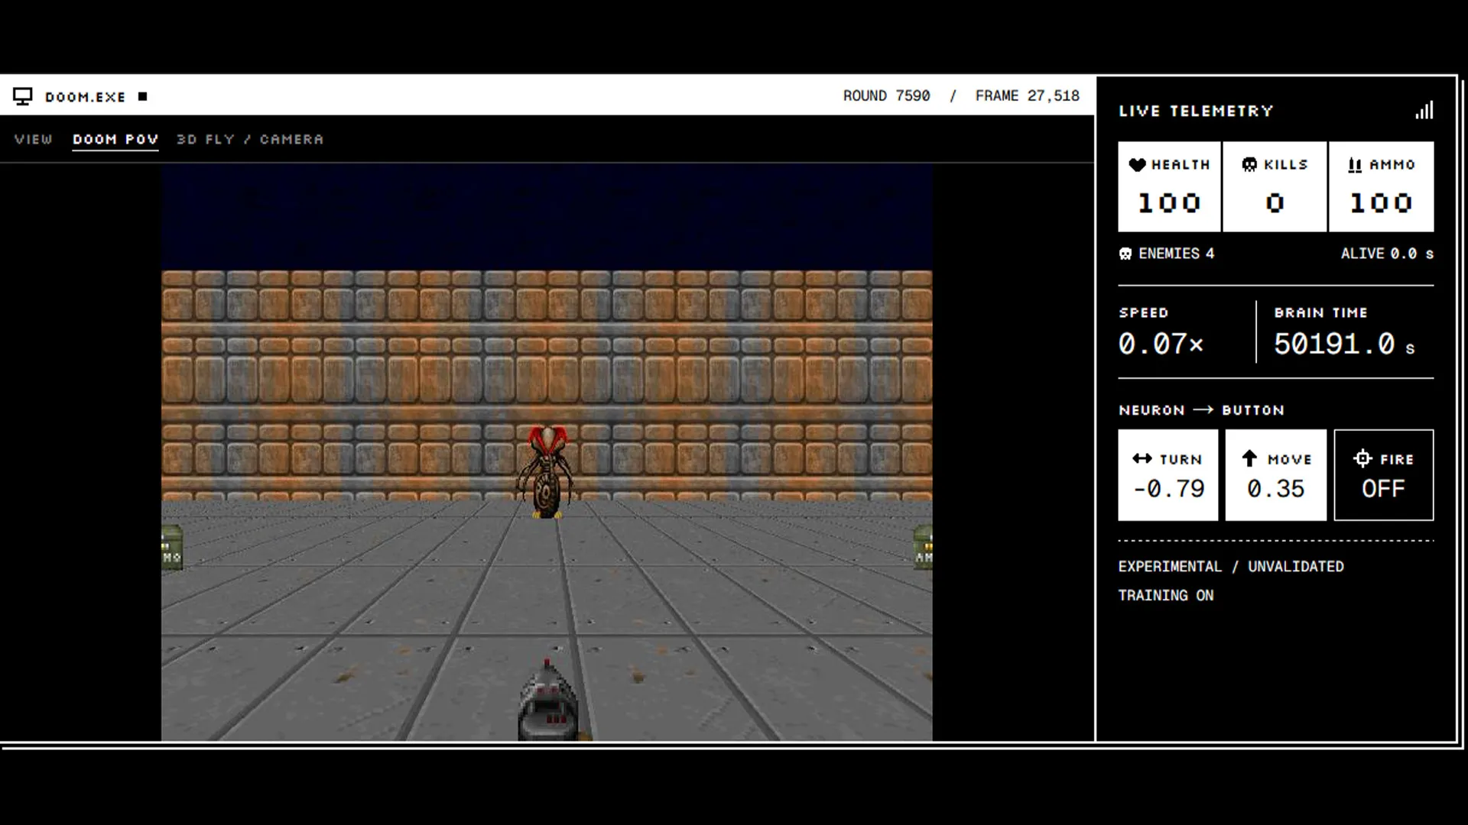Screen dimensions: 1468x825
Task: Click the ammo box at the left edge of the game view
Action: click(172, 548)
